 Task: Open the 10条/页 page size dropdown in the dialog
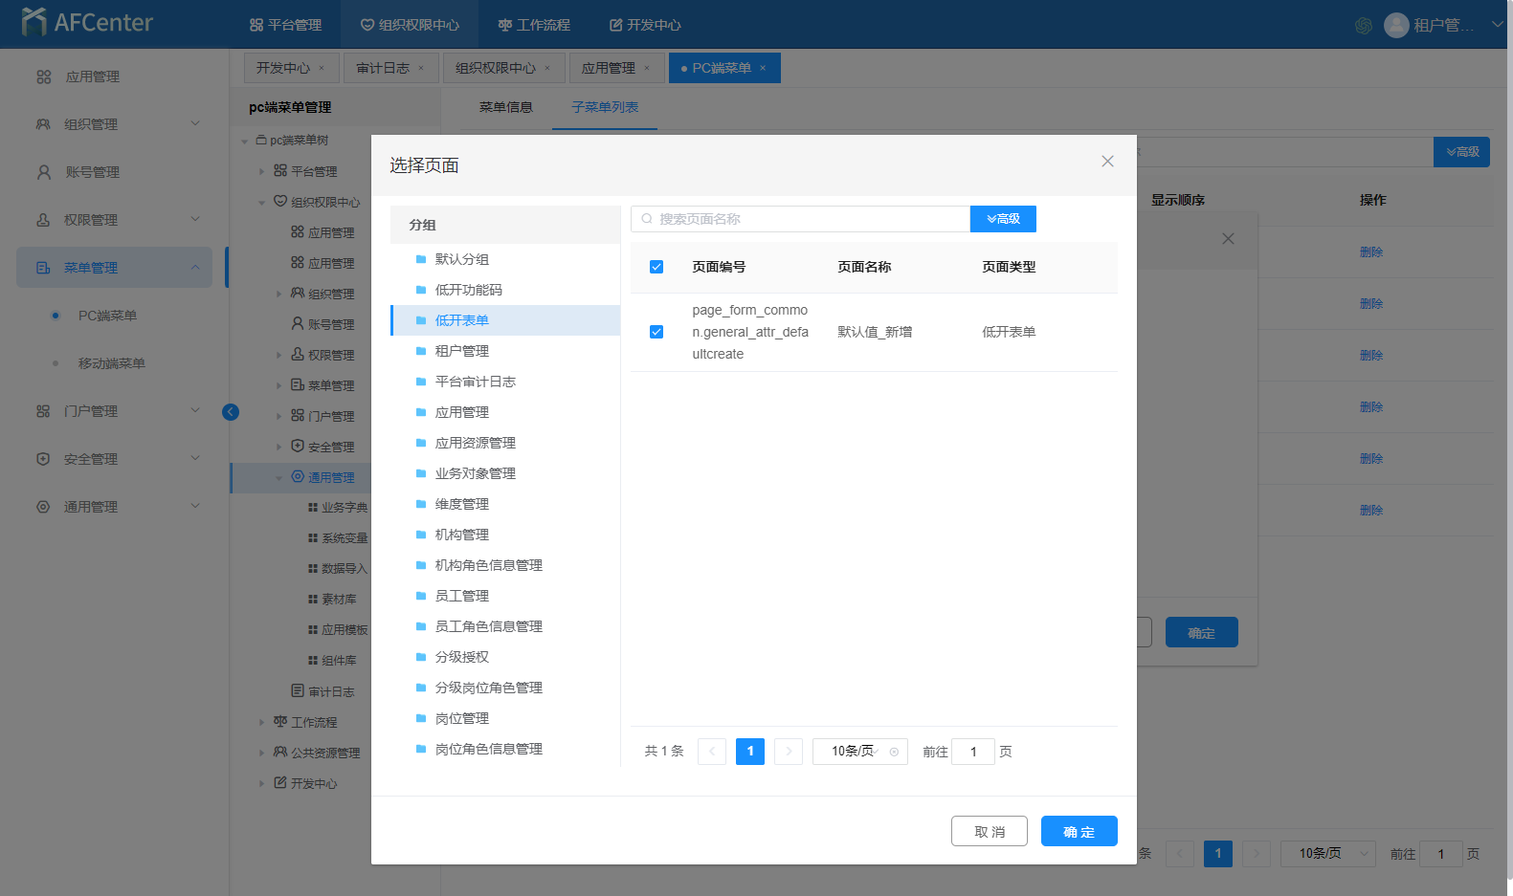(858, 752)
